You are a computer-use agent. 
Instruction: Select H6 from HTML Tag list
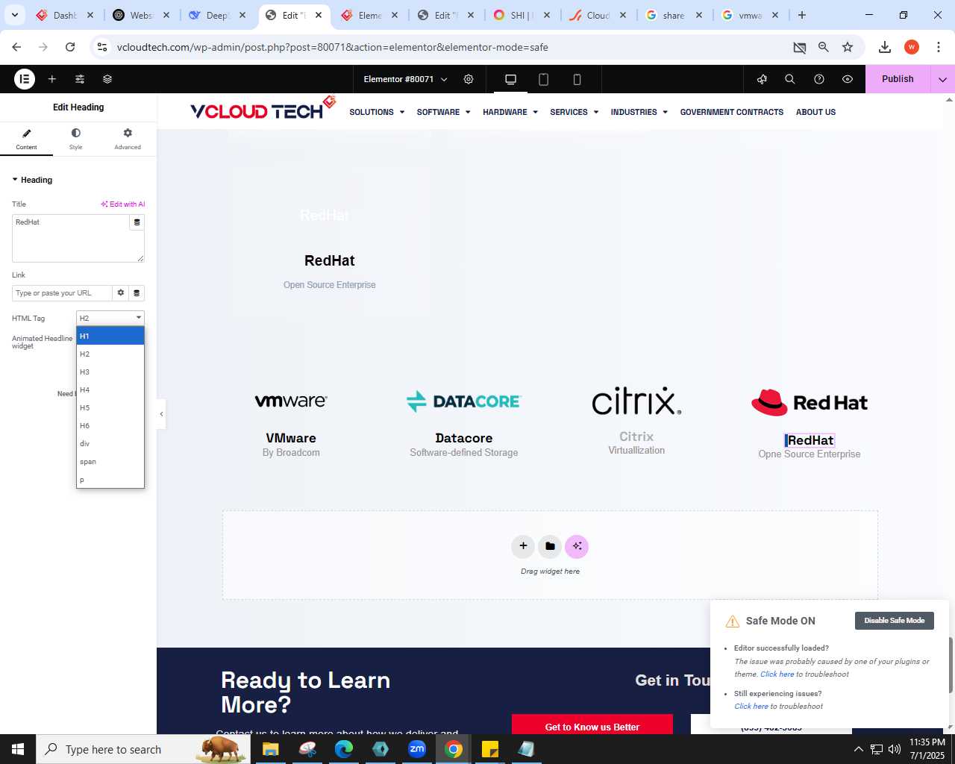[110, 426]
